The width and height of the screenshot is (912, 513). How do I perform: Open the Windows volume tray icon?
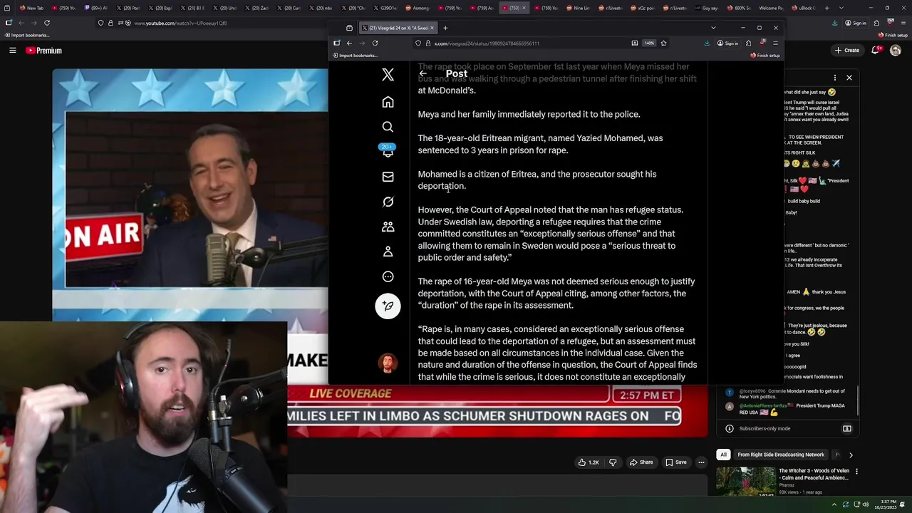pos(866,504)
